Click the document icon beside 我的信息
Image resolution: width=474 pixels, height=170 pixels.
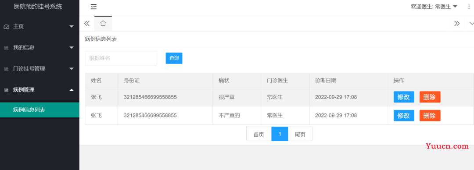coord(6,48)
